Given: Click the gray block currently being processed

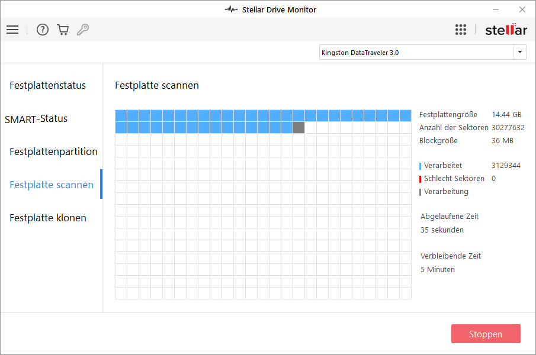Looking at the screenshot, I should pyautogui.click(x=299, y=127).
